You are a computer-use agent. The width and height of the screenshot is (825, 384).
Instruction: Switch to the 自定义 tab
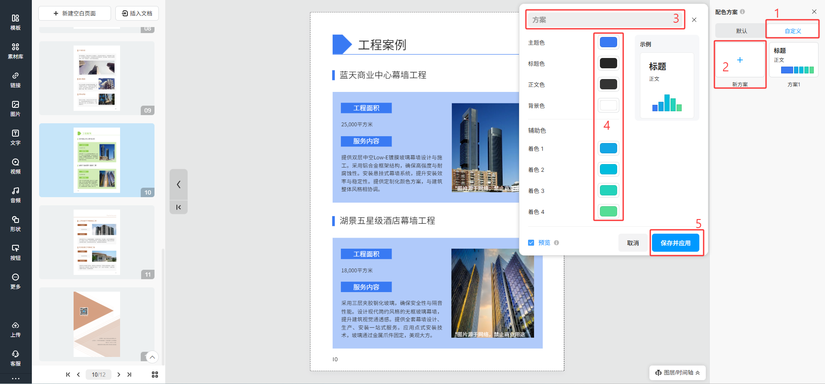click(x=793, y=31)
